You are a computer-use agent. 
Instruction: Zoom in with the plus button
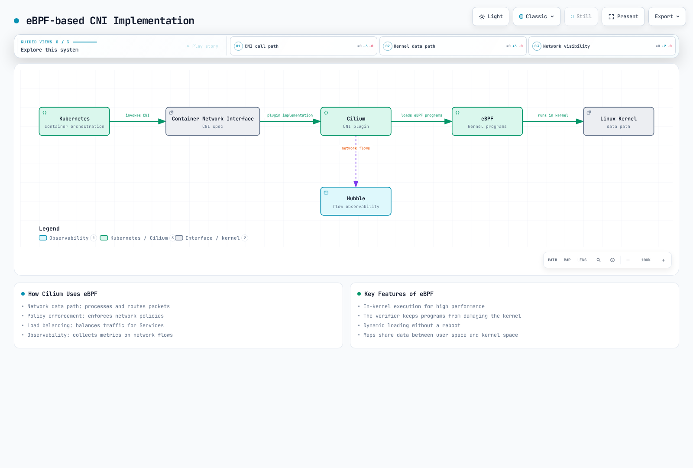coord(663,260)
